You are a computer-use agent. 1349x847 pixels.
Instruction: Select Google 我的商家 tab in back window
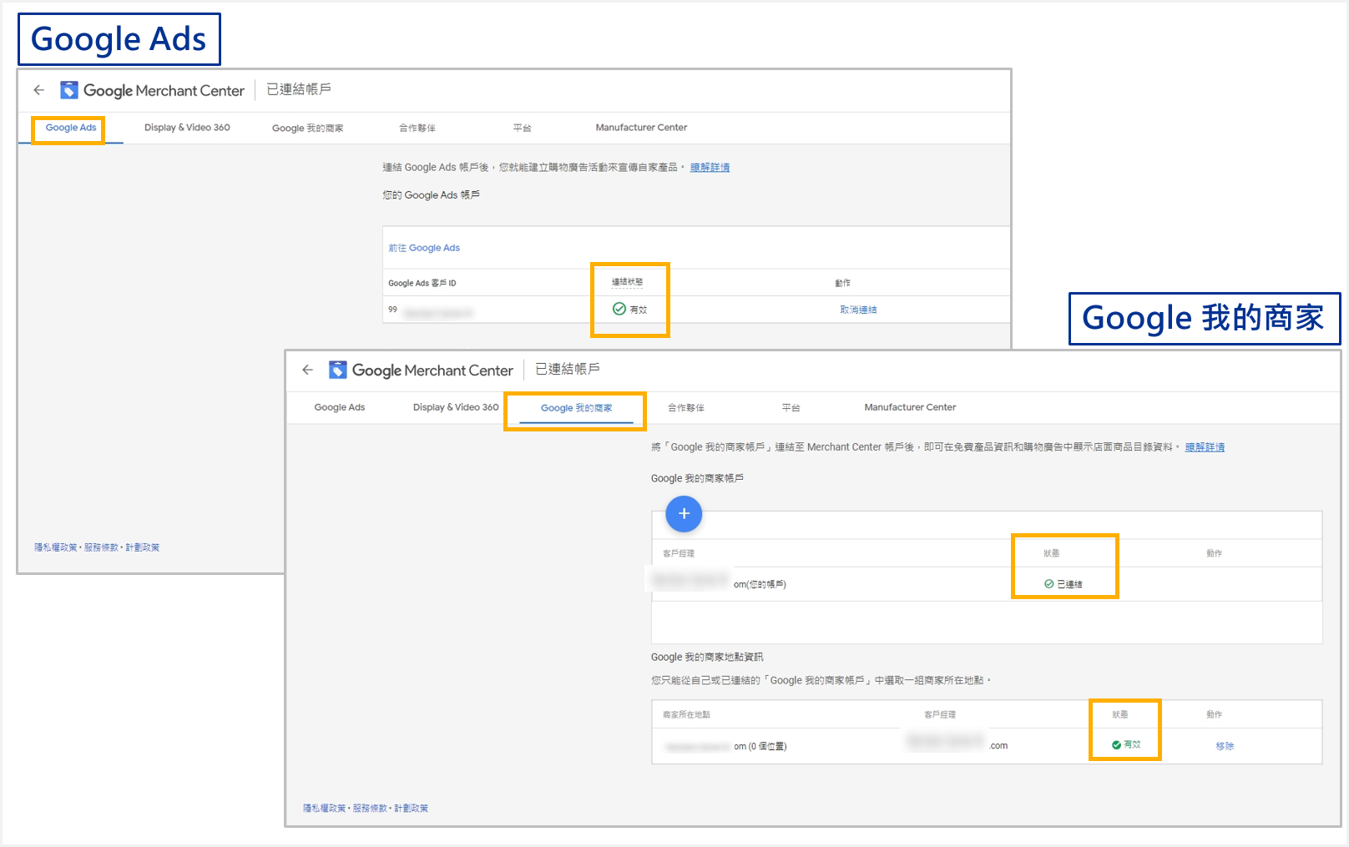(x=308, y=129)
